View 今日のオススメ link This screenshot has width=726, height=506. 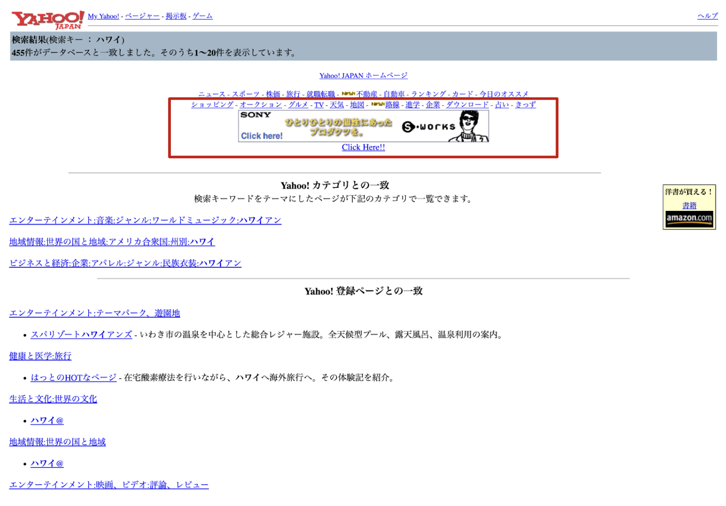pos(504,94)
